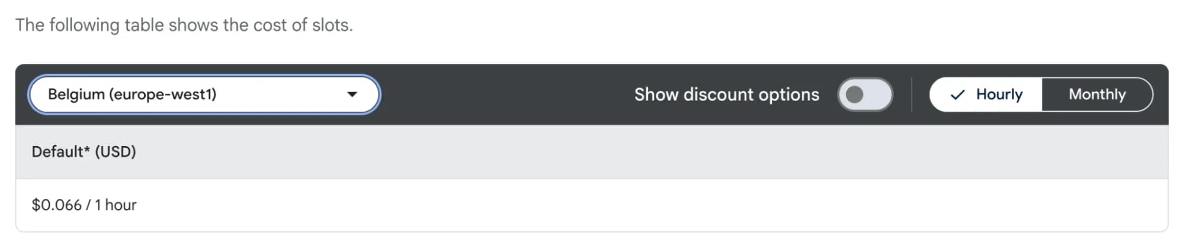This screenshot has height=242, width=1184.
Task: Click the 'Belgium (europe-west1)' text in selector
Action: pos(132,94)
